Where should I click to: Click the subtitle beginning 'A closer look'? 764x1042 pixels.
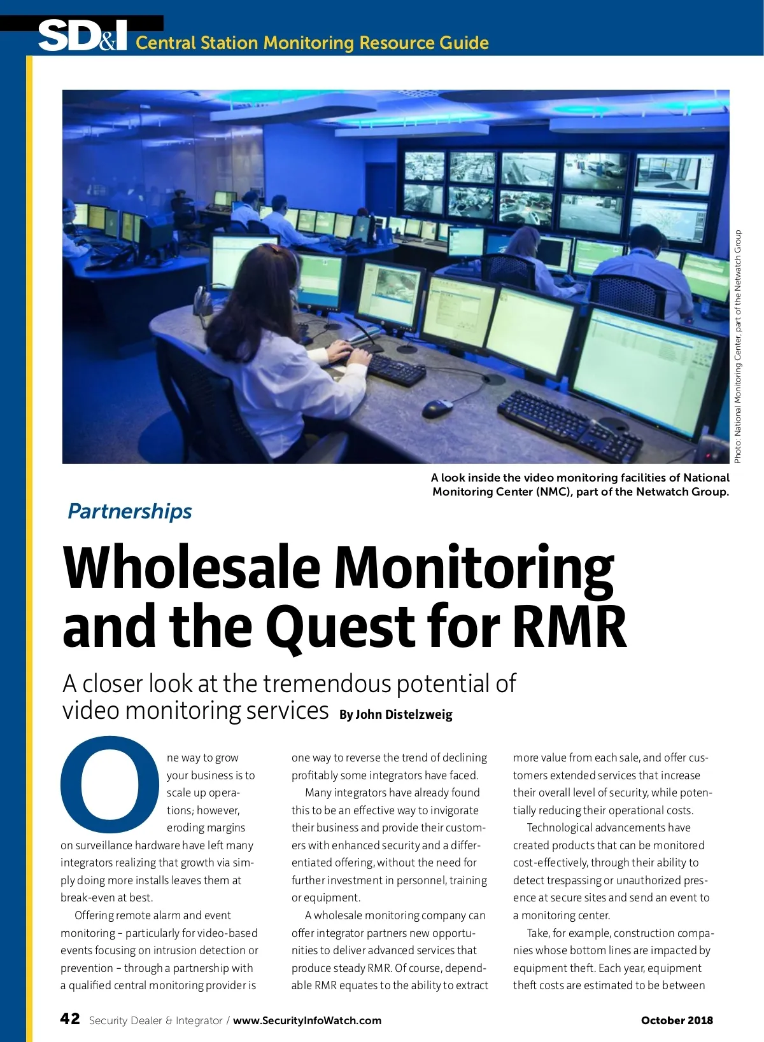(x=289, y=697)
